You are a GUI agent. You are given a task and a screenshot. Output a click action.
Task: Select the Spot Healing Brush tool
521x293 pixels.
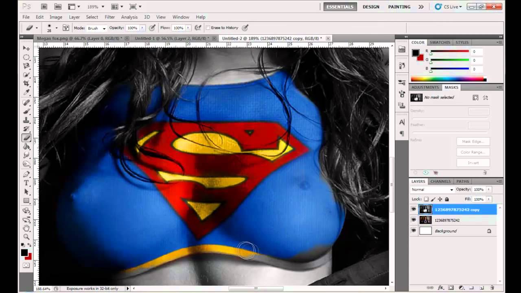tap(26, 103)
